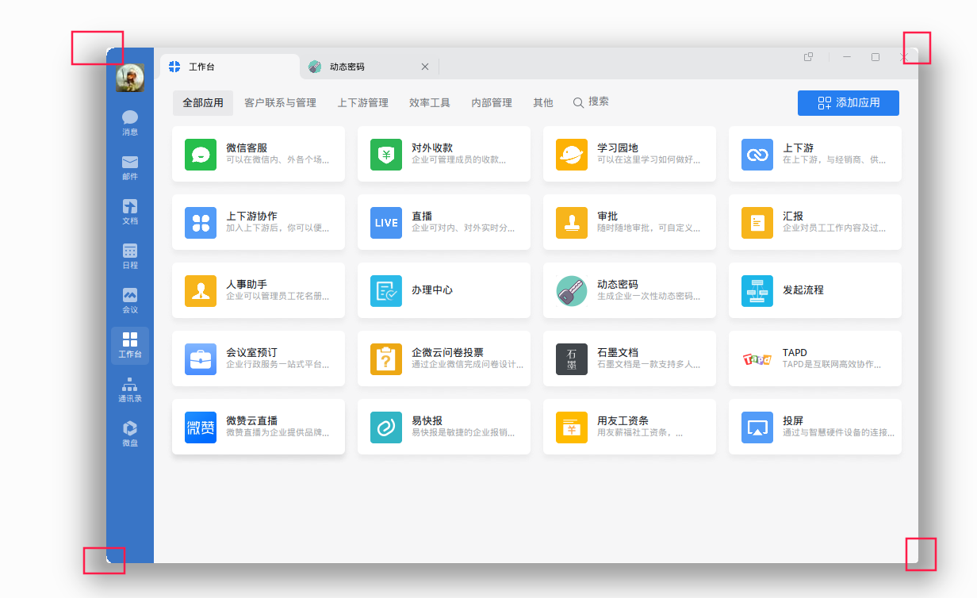Viewport: 977px width, 598px height.
Task: Open the 微赞云直播 blue icon
Action: point(201,427)
